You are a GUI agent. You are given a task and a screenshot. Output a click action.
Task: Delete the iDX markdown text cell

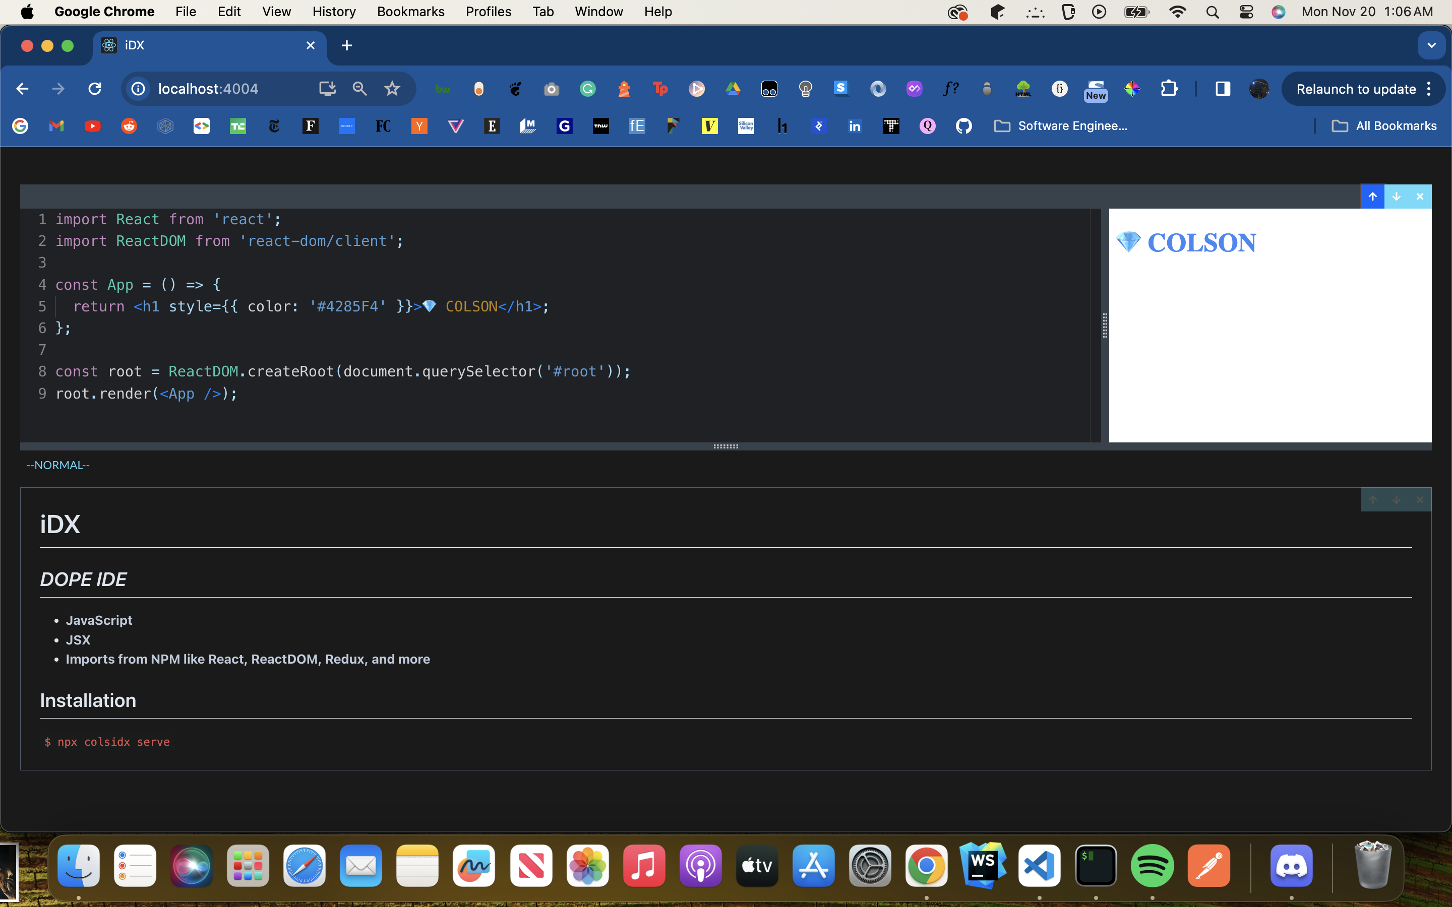1420,500
